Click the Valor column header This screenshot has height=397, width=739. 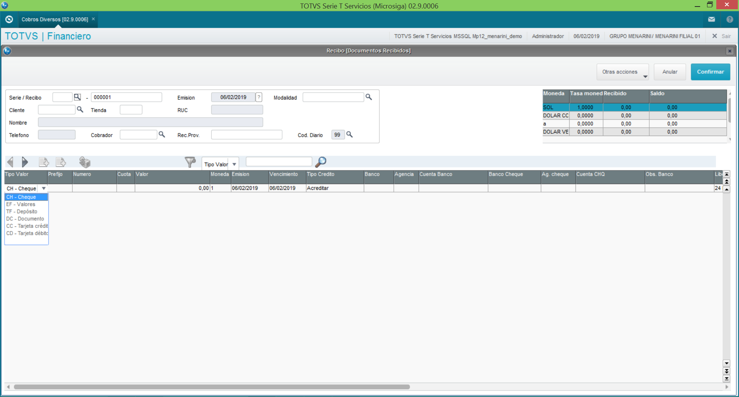click(172, 177)
